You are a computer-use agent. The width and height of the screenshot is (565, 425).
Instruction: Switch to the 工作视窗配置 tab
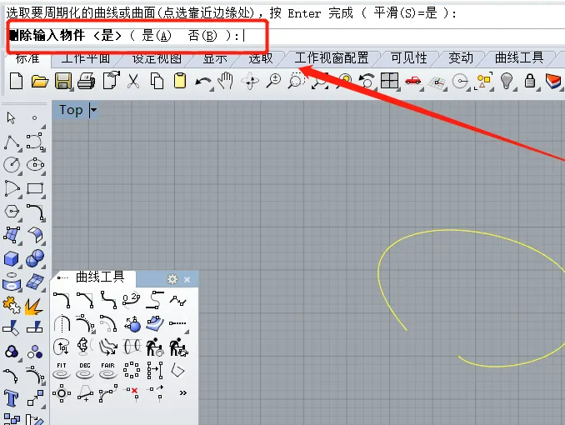[x=332, y=57]
